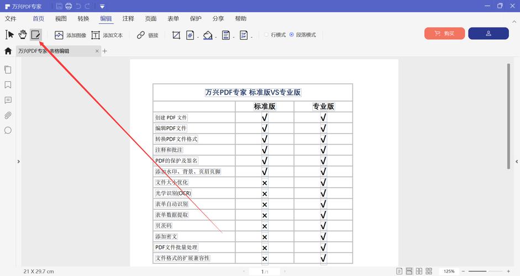Select the crop page tool
520x276 pixels.
(176, 35)
